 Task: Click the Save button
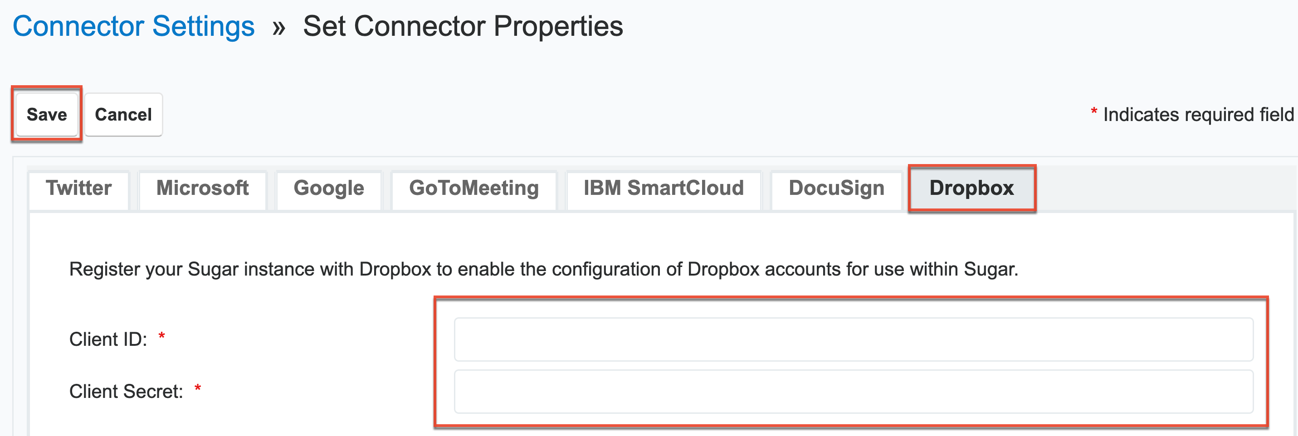point(46,115)
